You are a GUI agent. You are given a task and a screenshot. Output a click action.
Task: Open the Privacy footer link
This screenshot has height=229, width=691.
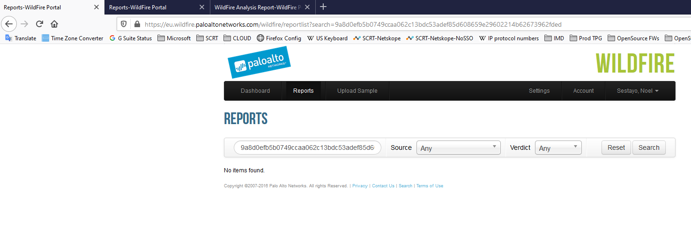point(360,186)
